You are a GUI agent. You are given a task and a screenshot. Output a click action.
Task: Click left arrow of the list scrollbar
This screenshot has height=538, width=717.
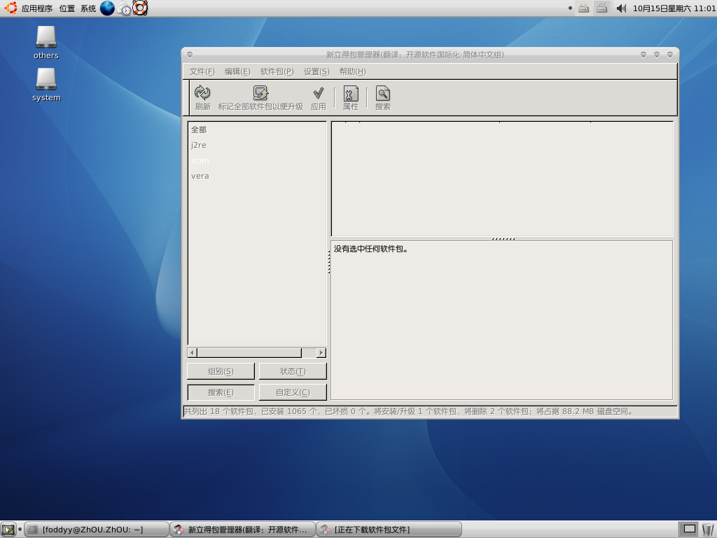click(192, 353)
